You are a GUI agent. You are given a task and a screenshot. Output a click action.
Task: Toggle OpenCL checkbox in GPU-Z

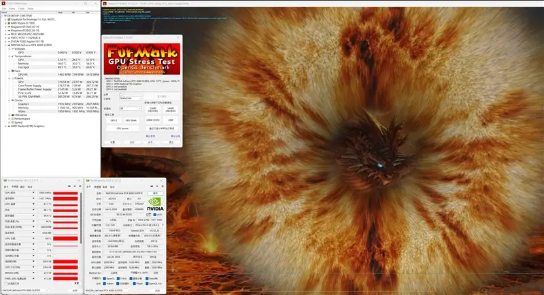point(105,279)
